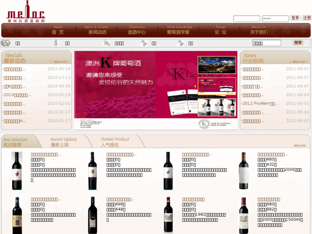Viewport: 312px width, 234px height.
Task: Click the Meinc wine bottle logo
Action: (x=26, y=11)
